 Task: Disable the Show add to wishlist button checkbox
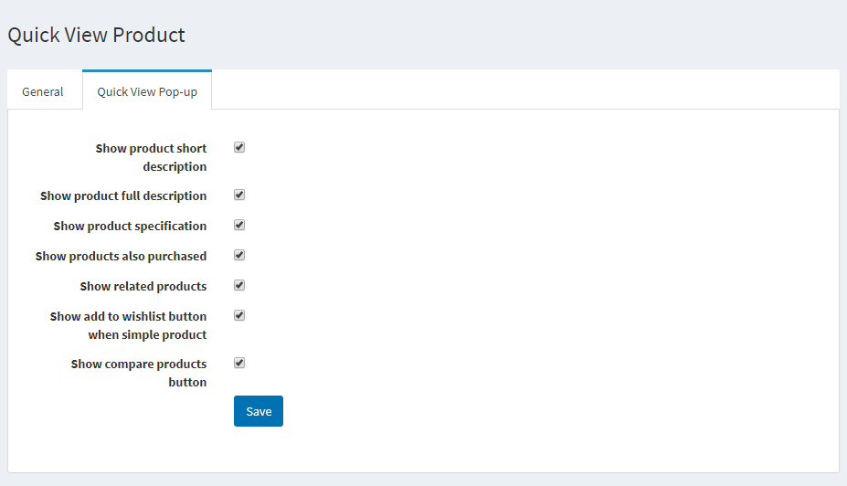click(x=239, y=315)
